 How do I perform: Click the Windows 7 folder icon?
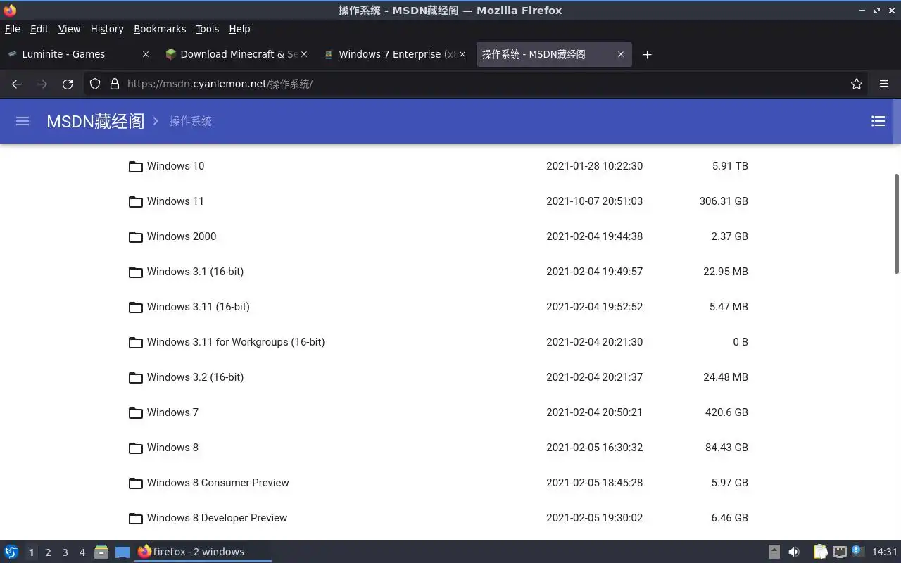tap(136, 413)
